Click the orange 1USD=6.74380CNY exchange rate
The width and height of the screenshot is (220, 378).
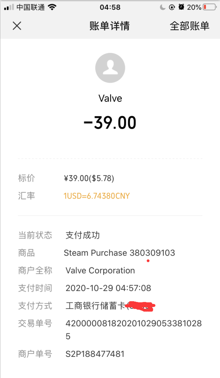pyautogui.click(x=97, y=196)
